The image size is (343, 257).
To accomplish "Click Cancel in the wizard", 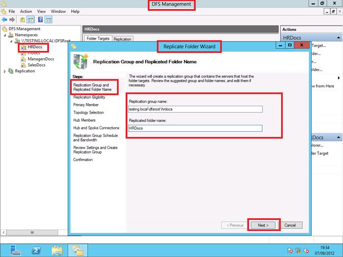I will tap(290, 225).
